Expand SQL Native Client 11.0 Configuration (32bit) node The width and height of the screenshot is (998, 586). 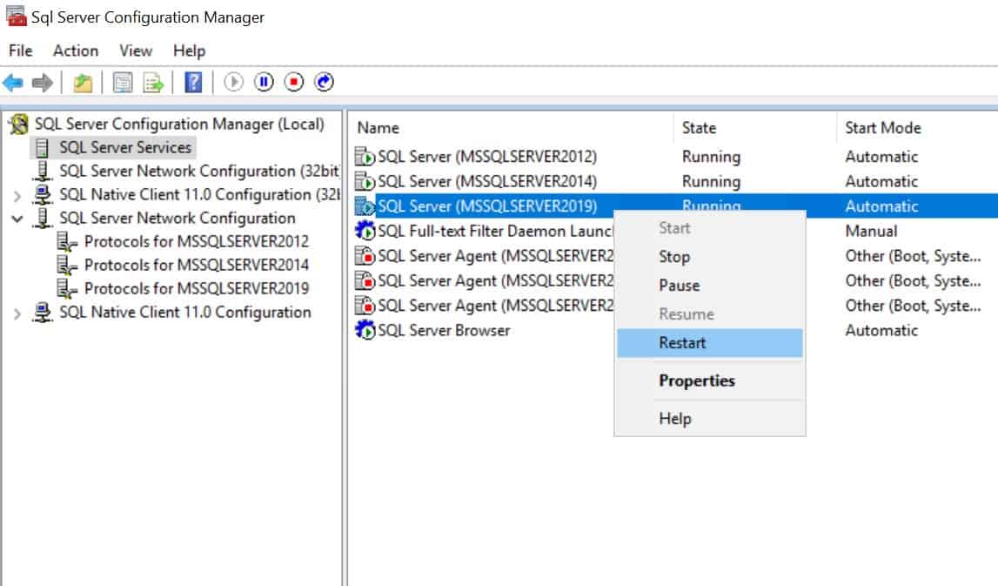click(17, 196)
